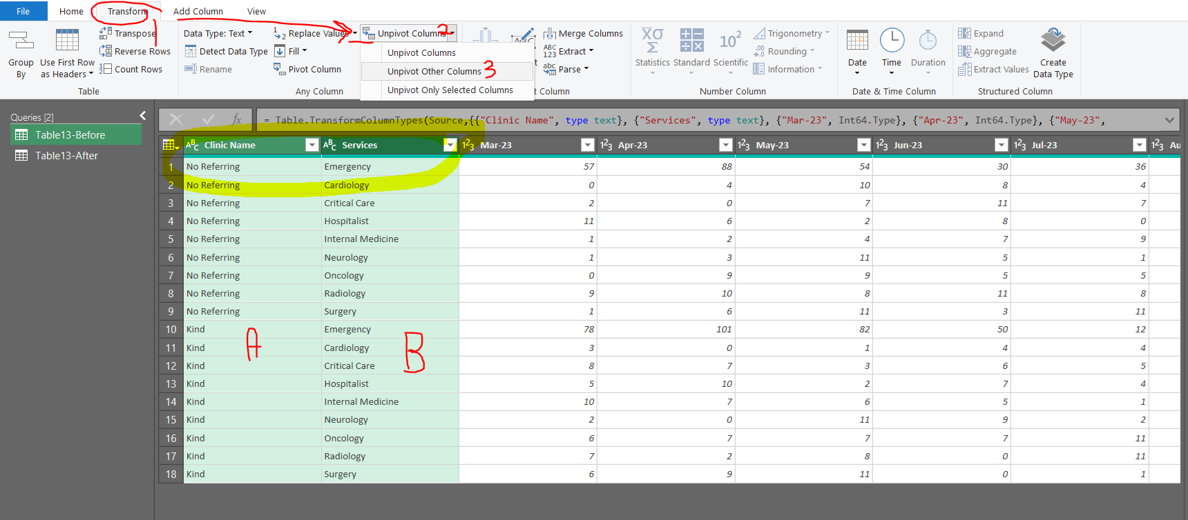This screenshot has height=520, width=1188.
Task: Expand the formula bar
Action: [1169, 120]
